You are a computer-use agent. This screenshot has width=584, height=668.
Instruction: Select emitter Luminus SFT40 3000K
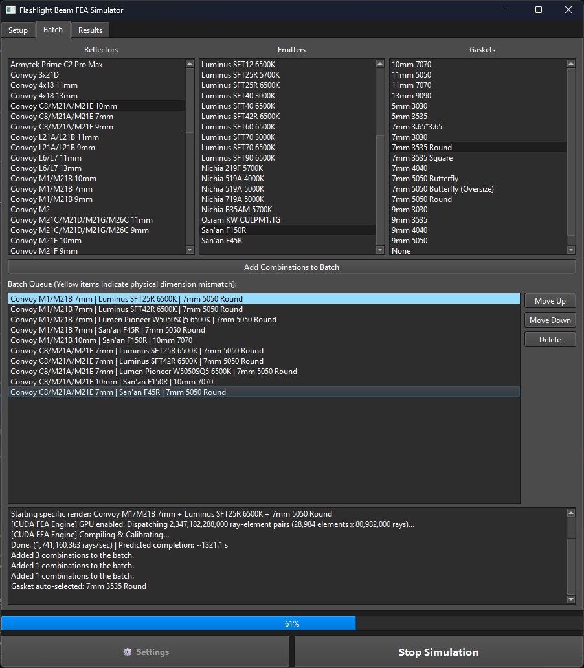(287, 95)
